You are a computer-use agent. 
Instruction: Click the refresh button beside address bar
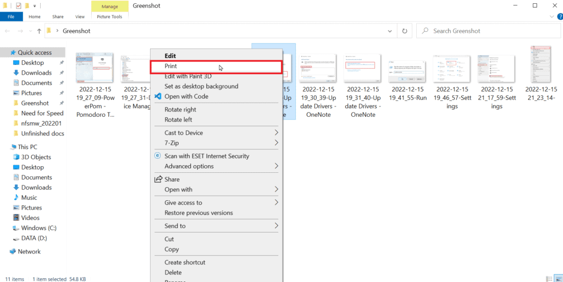405,31
